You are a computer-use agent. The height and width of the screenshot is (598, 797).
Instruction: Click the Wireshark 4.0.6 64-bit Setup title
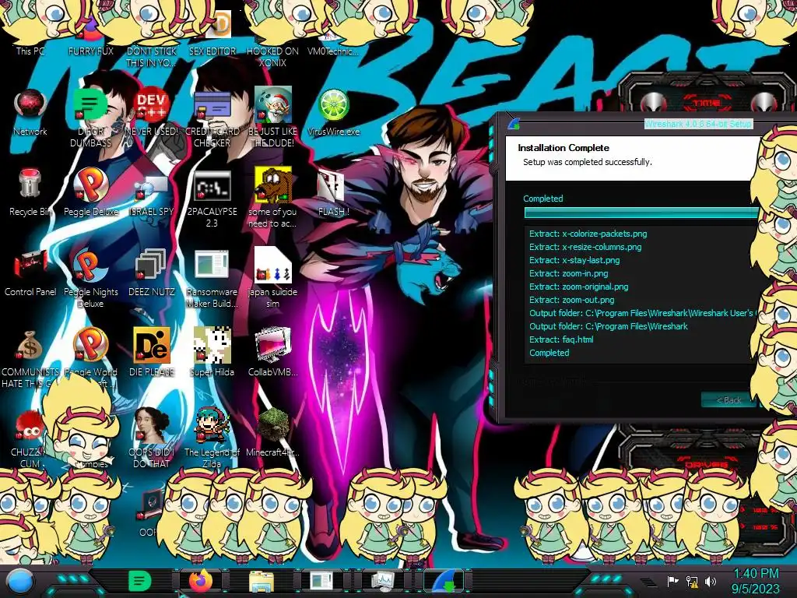tap(698, 124)
